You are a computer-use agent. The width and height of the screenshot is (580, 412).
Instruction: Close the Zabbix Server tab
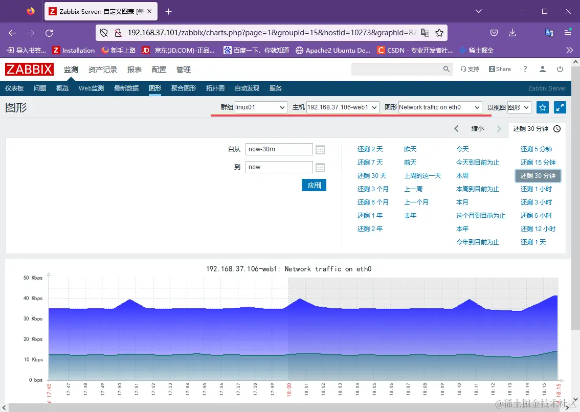tap(149, 11)
